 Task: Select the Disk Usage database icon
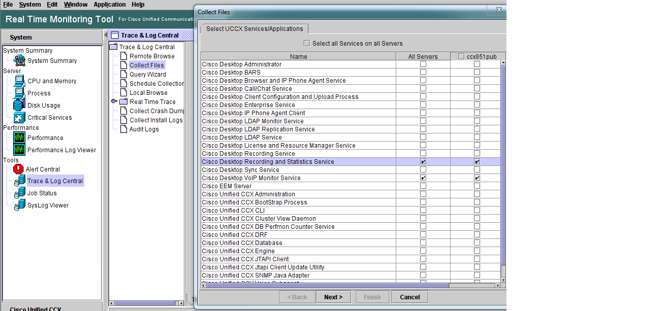(20, 106)
